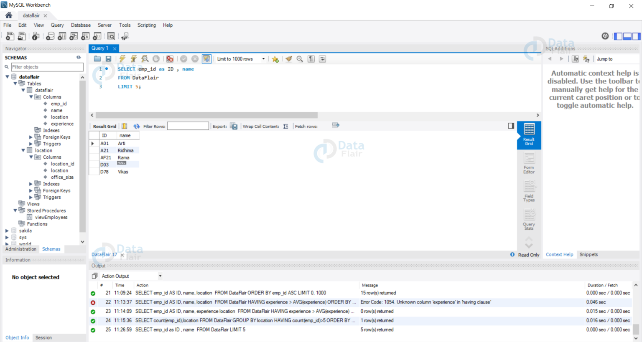Viewport: 642px width, 342px height.
Task: Select the Field Types view
Action: pos(529,191)
